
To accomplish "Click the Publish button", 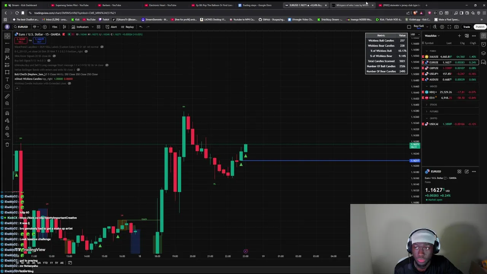I will click(x=480, y=27).
